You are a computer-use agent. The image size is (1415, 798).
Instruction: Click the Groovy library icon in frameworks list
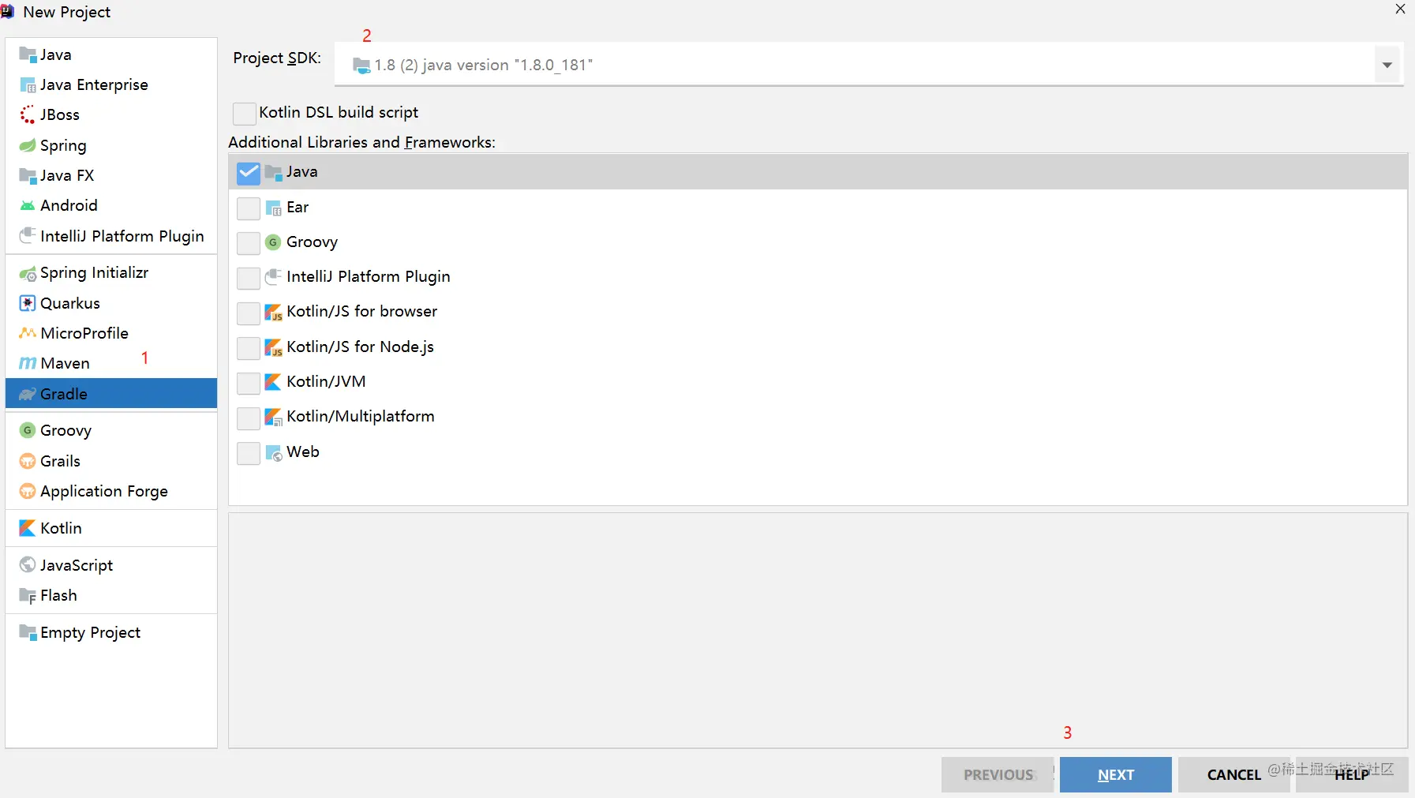273,242
